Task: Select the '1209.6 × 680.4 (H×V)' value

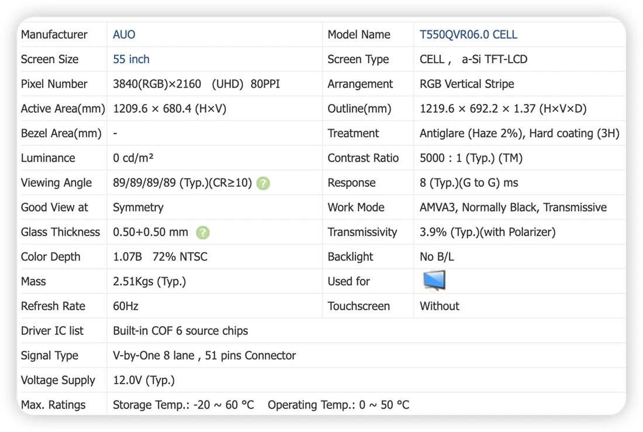Action: (x=170, y=108)
